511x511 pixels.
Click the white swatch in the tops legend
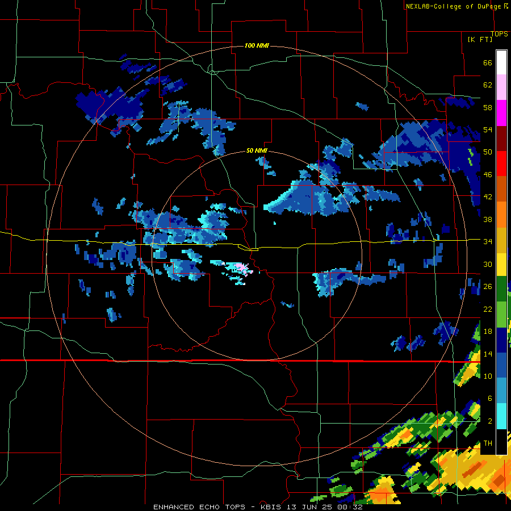[x=501, y=62]
